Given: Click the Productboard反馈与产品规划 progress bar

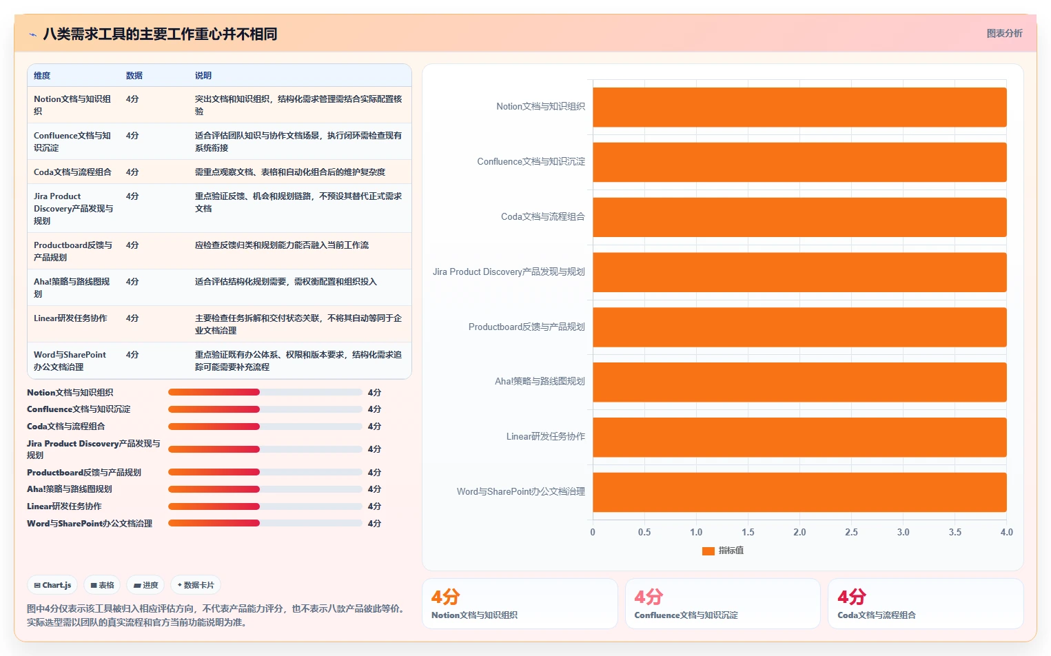Looking at the screenshot, I should 265,472.
